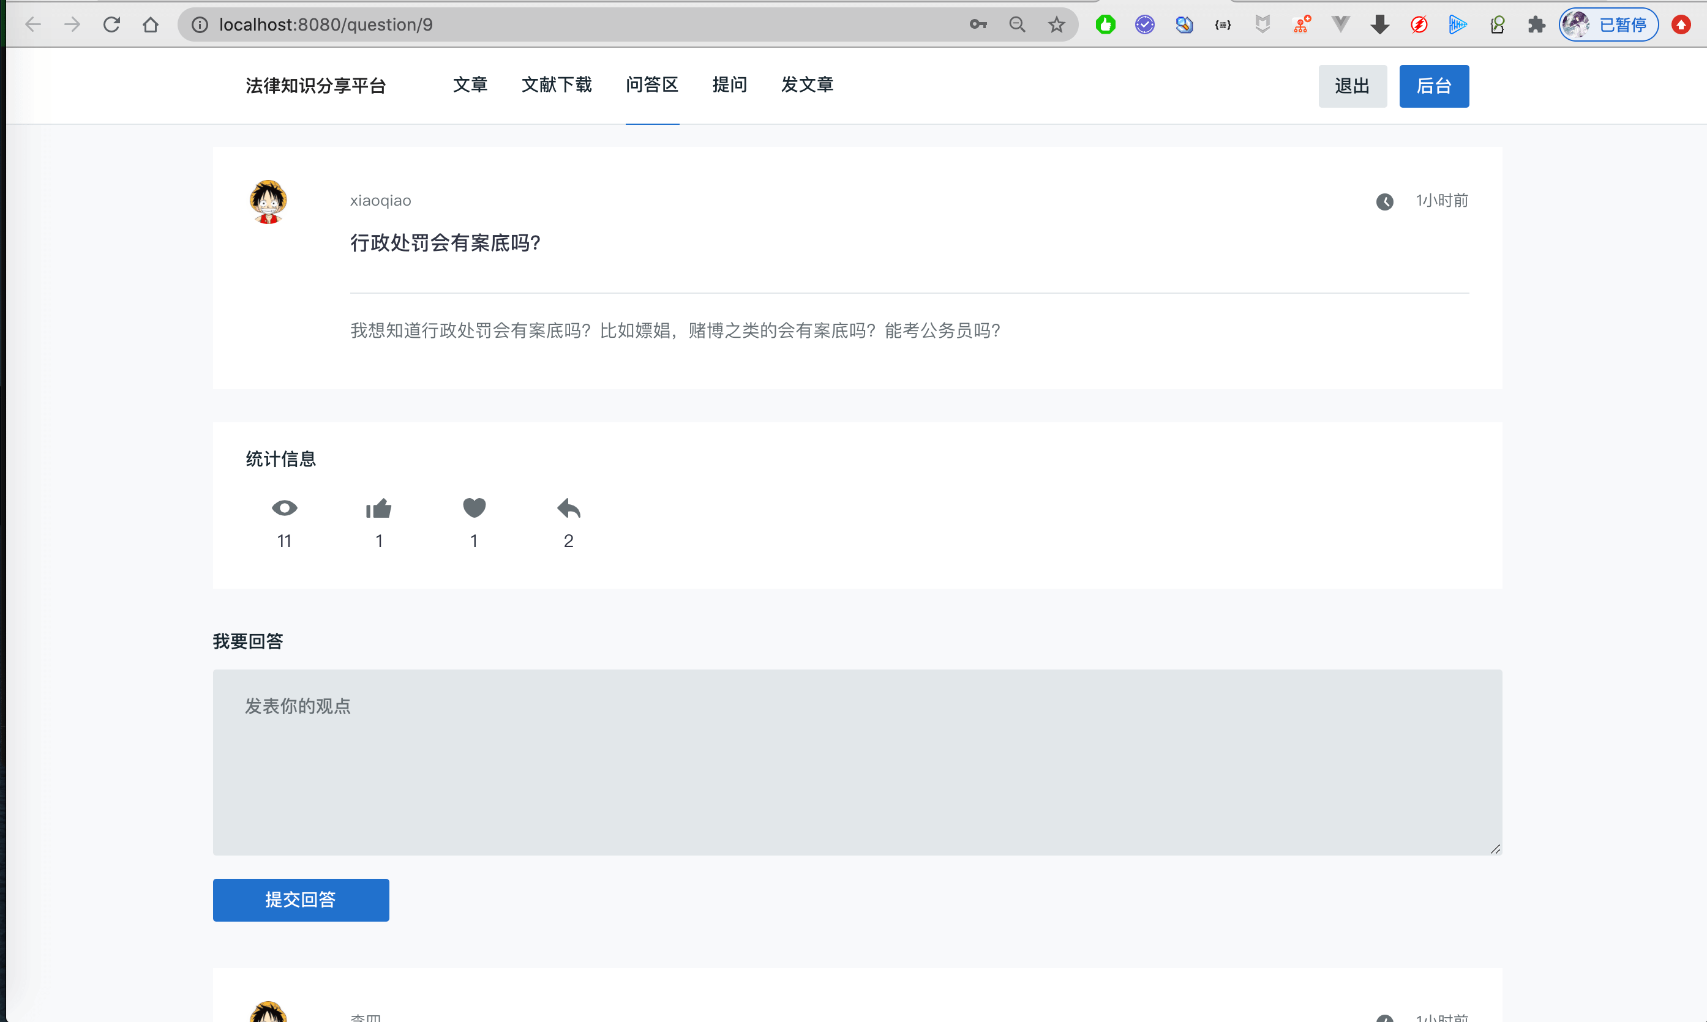
Task: Click the site info icon before URL
Action: click(200, 25)
